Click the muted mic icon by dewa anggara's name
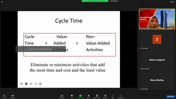 pyautogui.click(x=140, y=69)
